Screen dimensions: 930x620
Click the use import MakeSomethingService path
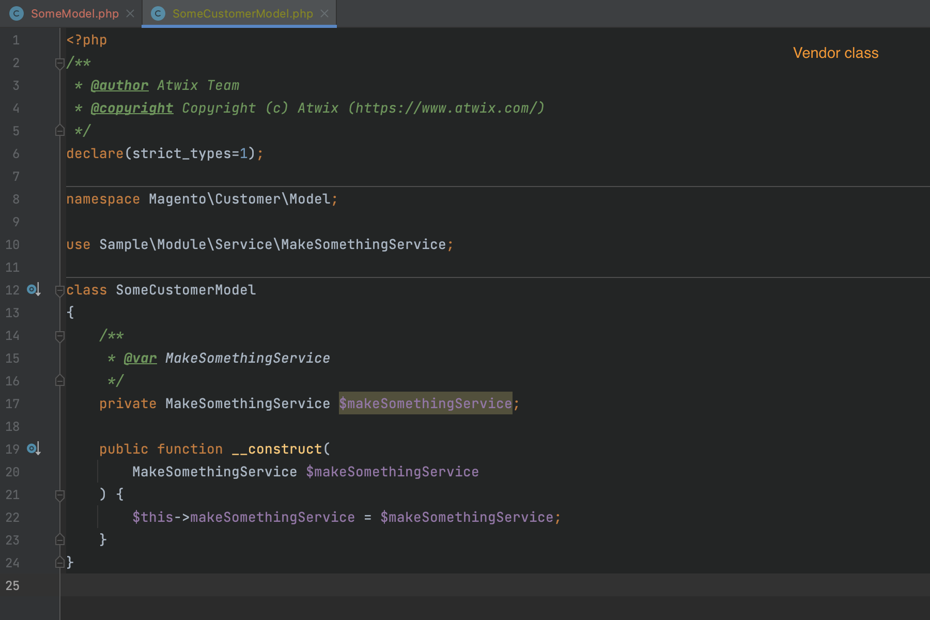click(273, 244)
